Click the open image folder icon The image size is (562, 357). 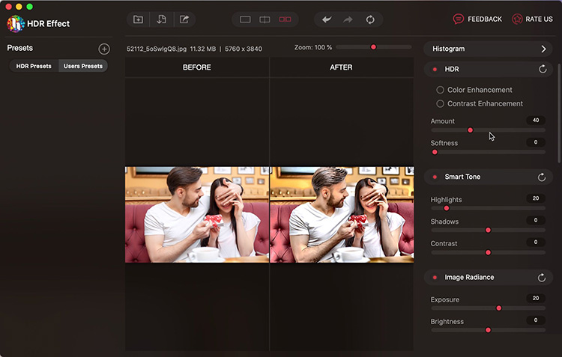tap(138, 19)
